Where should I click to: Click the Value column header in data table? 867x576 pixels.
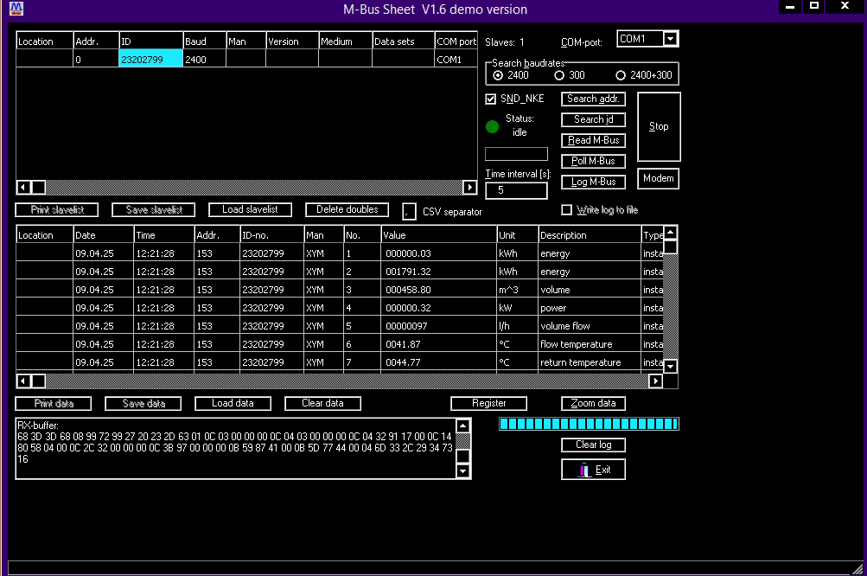coord(438,235)
